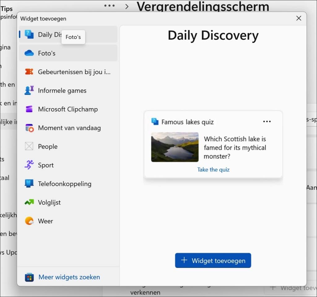Open the Informele games widget icon
Screen dimensions: 317x297
[x=30, y=90]
